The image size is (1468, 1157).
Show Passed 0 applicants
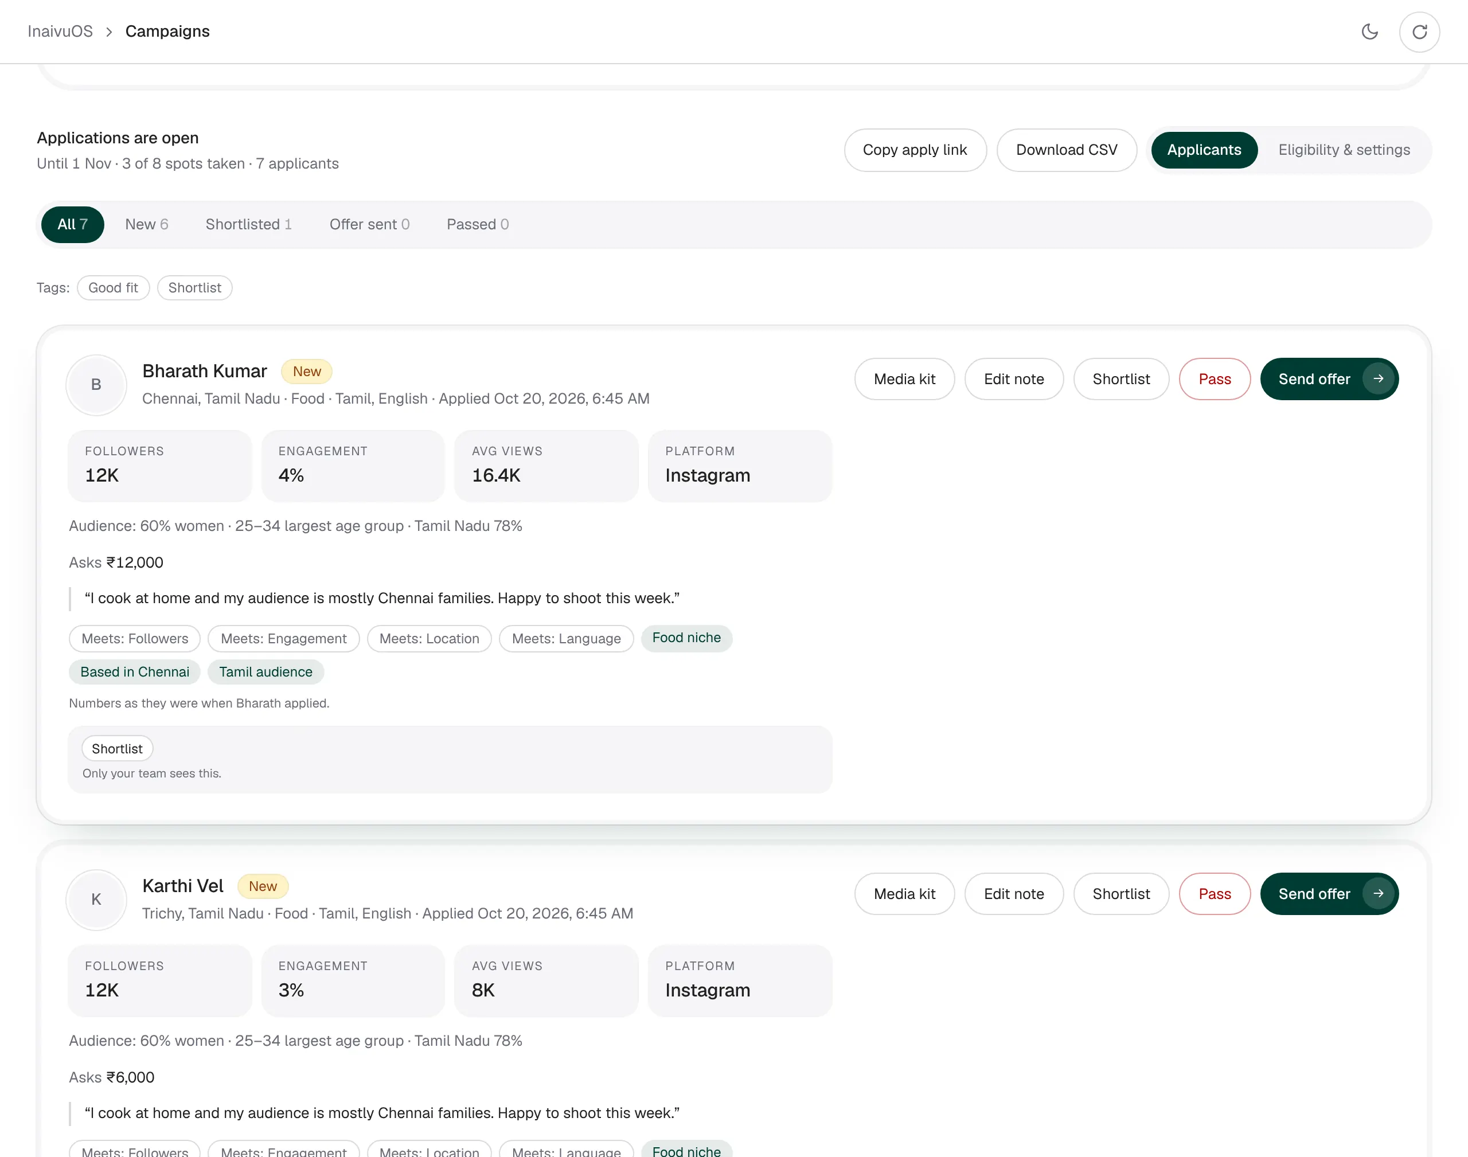478,224
